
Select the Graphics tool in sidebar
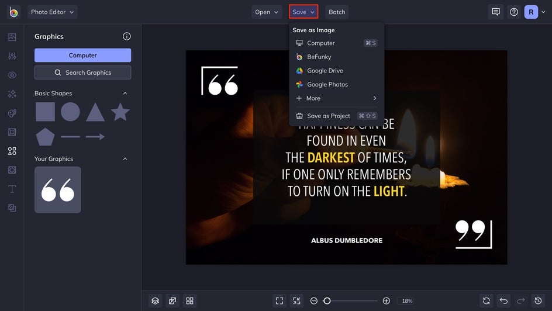coord(12,151)
